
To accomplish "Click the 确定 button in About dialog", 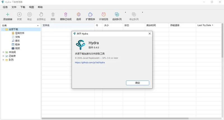I will [x=137, y=83].
